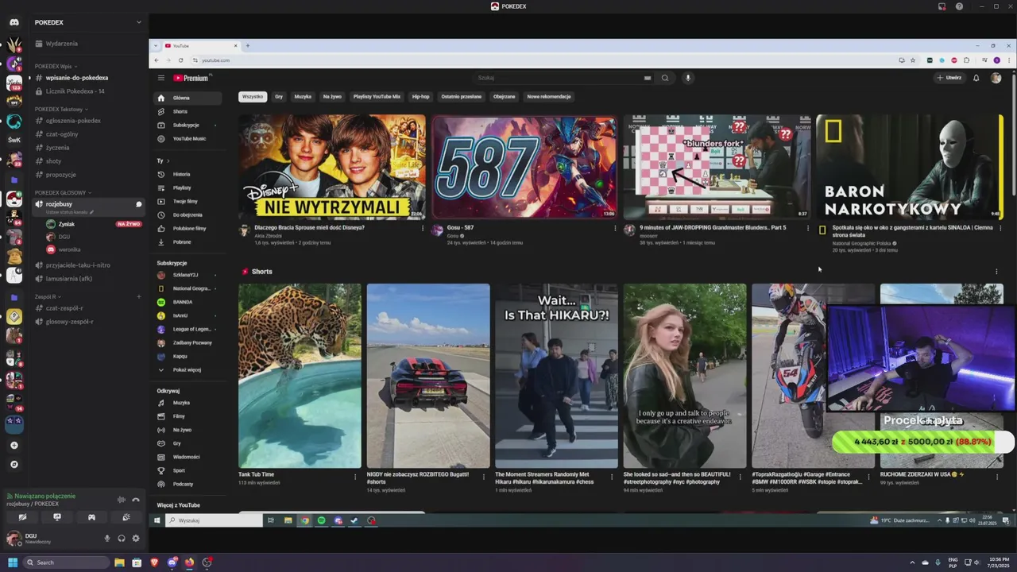This screenshot has height=572, width=1017.
Task: Select the Hip-hop filter chip in stream
Action: (420, 96)
